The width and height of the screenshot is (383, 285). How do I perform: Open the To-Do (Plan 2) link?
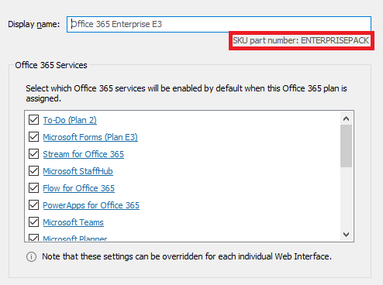[x=70, y=120]
